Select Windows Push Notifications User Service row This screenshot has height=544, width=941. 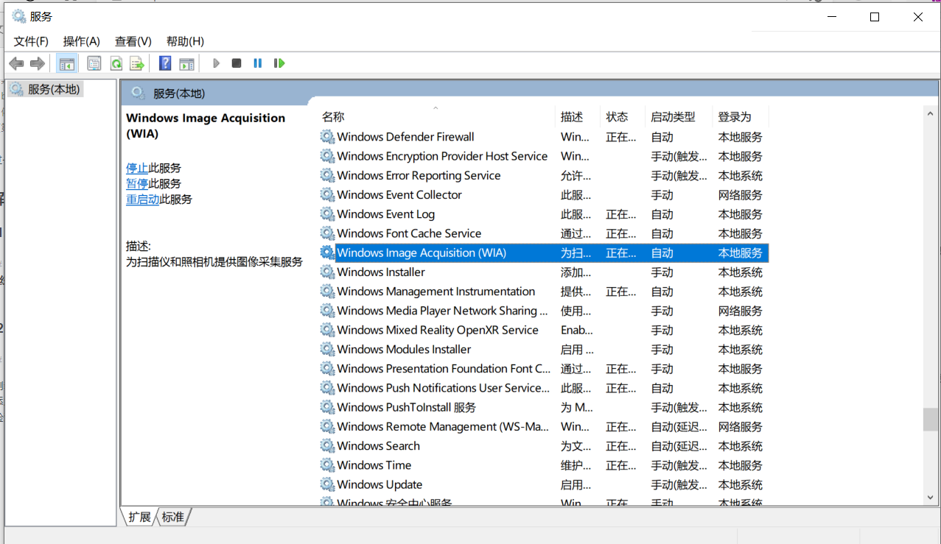[544, 388]
